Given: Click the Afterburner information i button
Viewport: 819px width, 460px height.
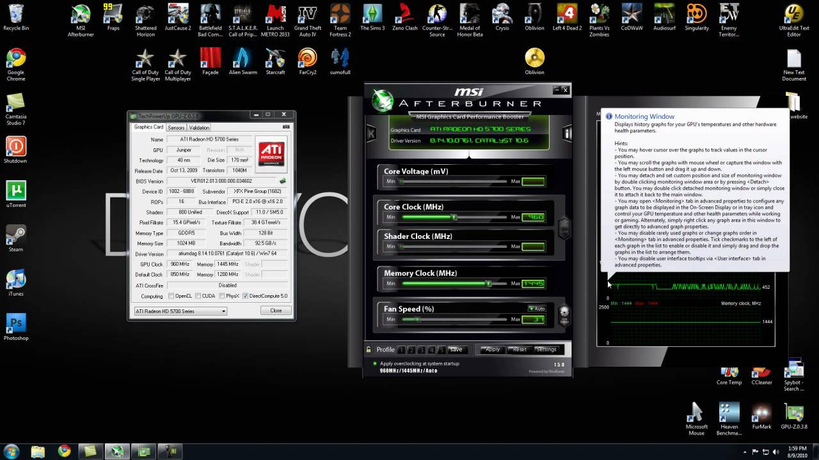Looking at the screenshot, I should click(567, 134).
